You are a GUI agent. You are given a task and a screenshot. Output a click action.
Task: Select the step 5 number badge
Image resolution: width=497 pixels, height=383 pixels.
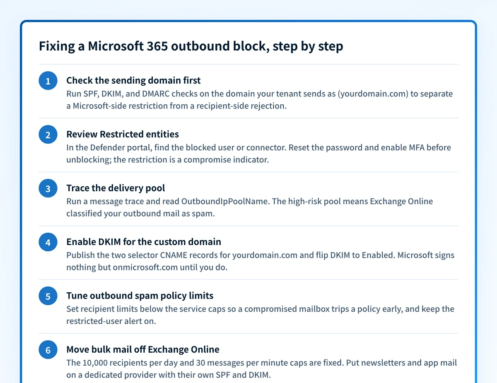[x=48, y=296]
